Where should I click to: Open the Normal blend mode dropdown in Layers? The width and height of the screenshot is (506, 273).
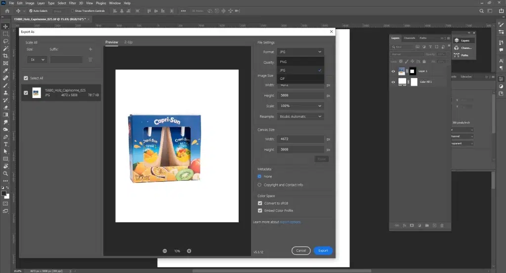407,54
